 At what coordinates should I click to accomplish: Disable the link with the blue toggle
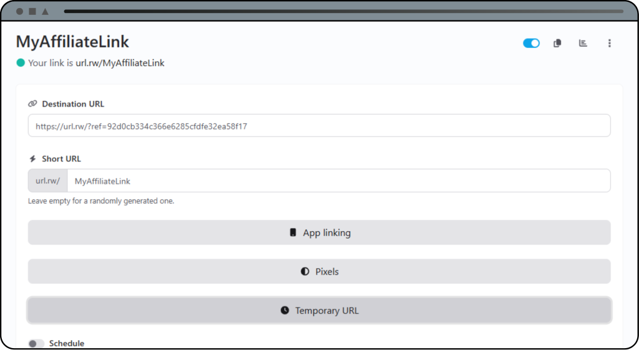[531, 43]
